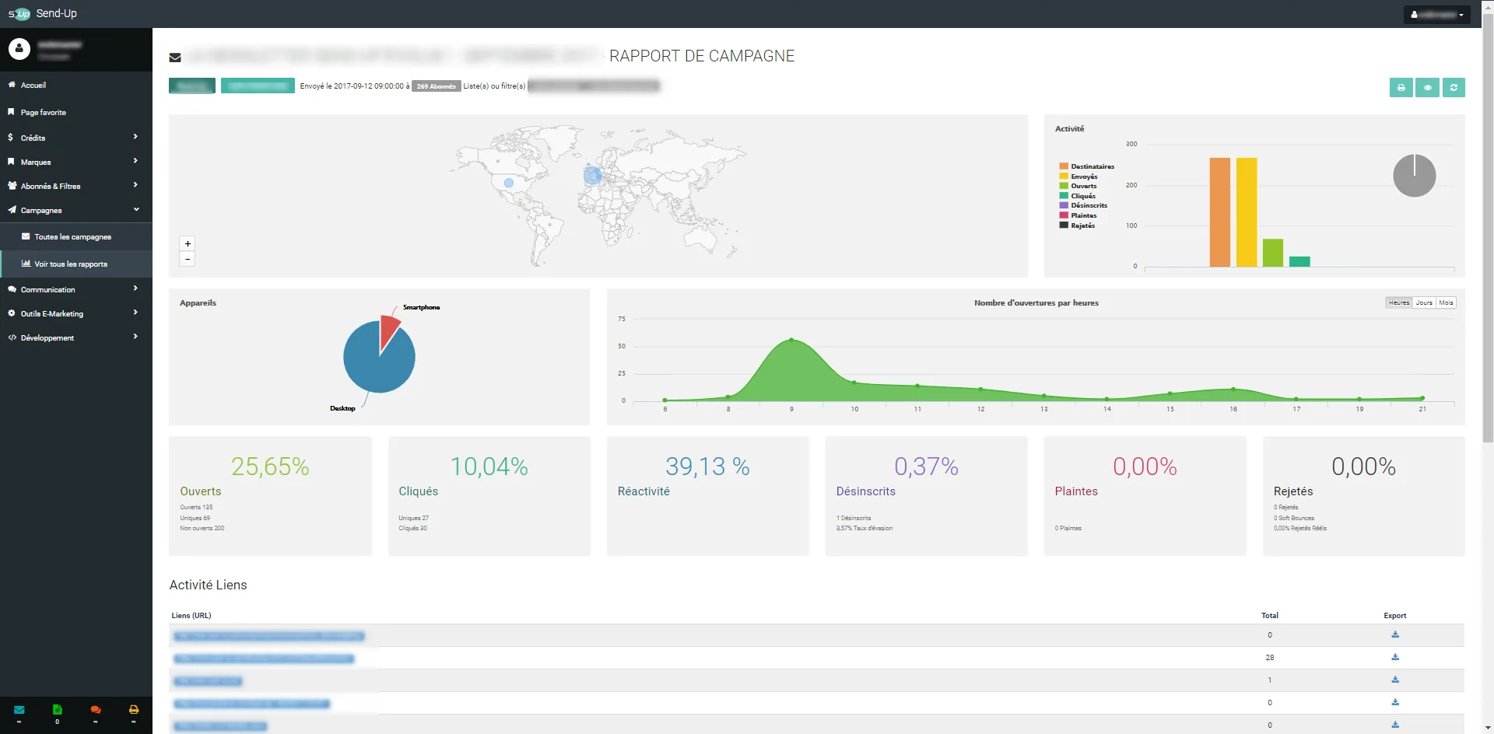This screenshot has width=1494, height=734.
Task: Download export for link with 28 clicks
Action: (x=1395, y=657)
